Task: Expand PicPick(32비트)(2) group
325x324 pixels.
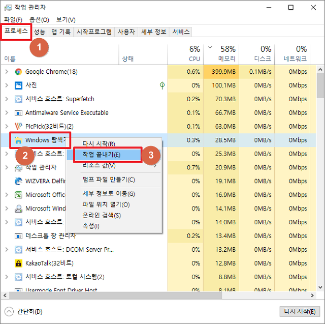Action: 7,127
